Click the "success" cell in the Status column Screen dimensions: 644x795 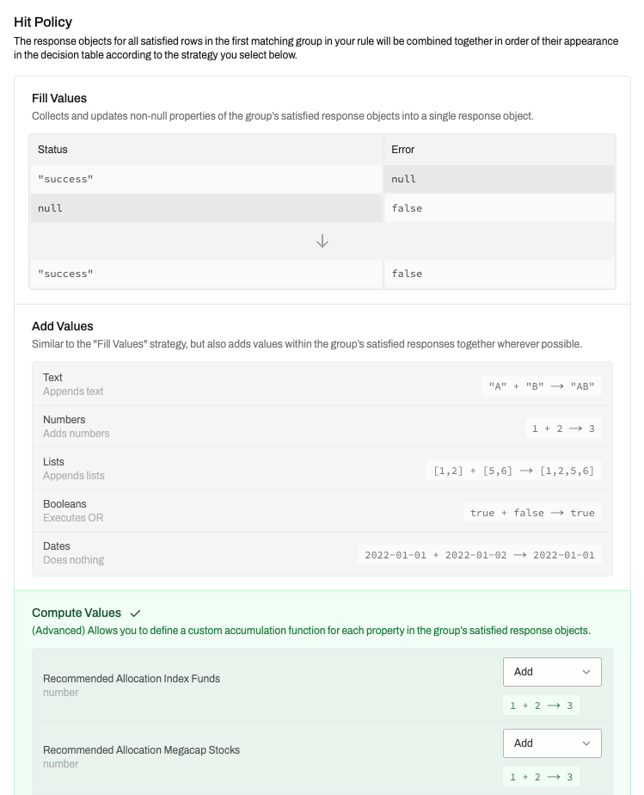pyautogui.click(x=64, y=178)
